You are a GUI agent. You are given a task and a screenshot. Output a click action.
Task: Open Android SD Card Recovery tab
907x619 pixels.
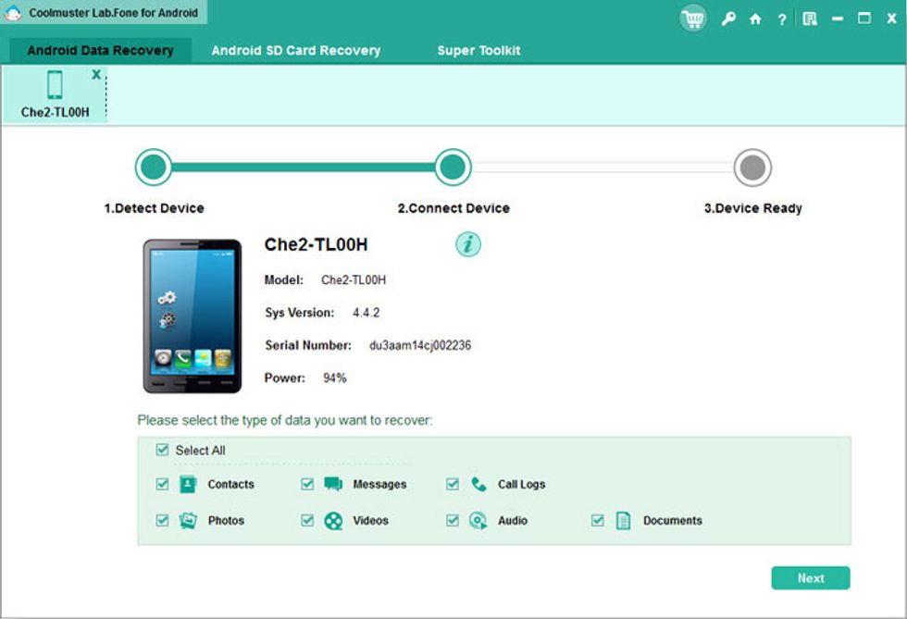[x=295, y=50]
